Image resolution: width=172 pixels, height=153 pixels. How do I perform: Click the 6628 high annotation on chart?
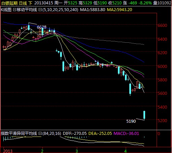tap(42, 27)
